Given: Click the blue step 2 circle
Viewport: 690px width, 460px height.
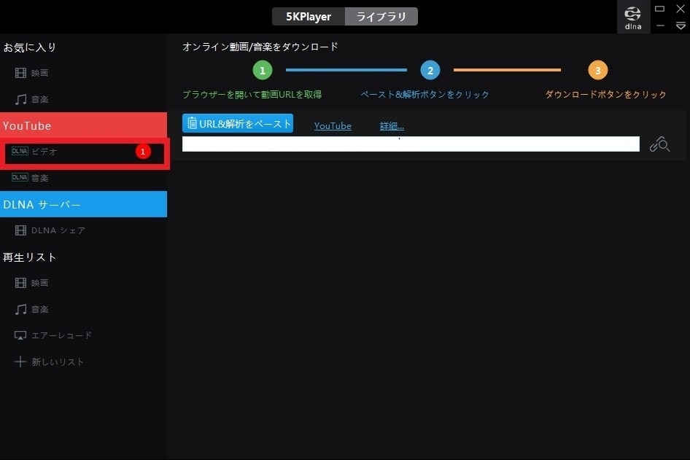Looking at the screenshot, I should coord(430,71).
